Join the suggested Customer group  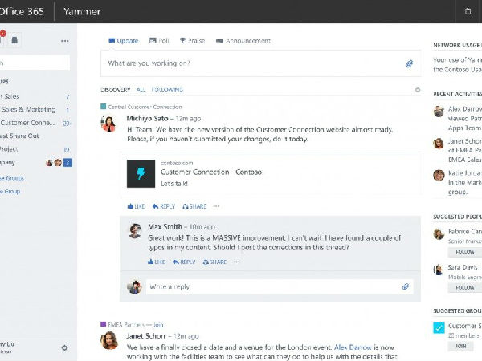pos(461,346)
